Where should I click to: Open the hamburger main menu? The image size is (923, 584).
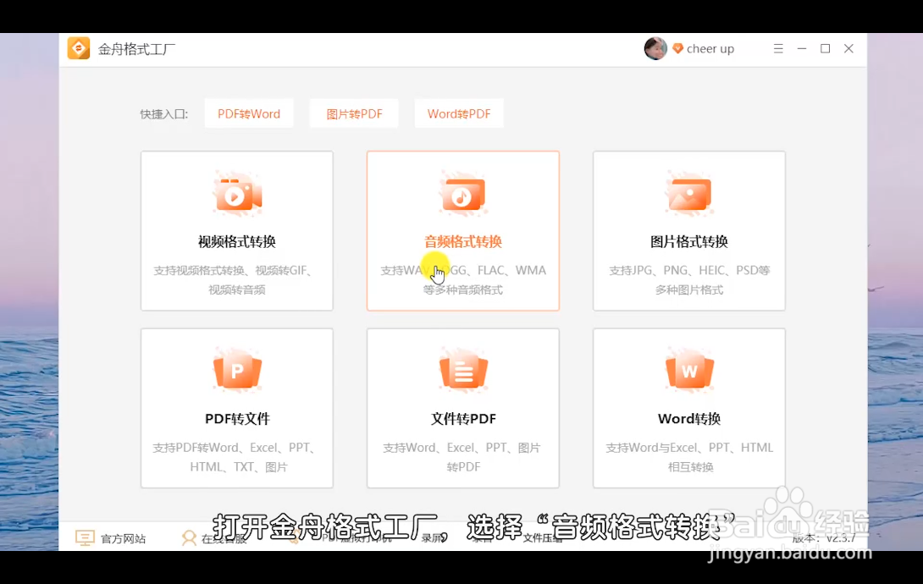[x=778, y=49]
